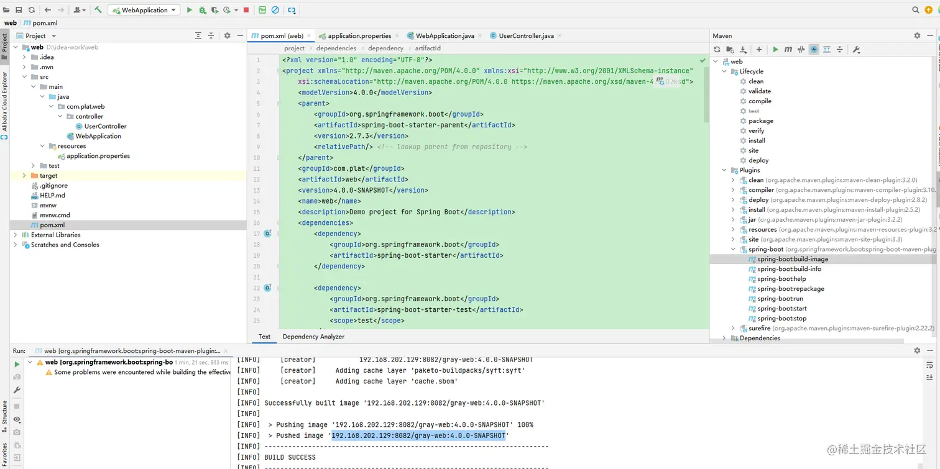Open WebApplication run configuration dropdown
This screenshot has height=469, width=940.
tap(144, 10)
